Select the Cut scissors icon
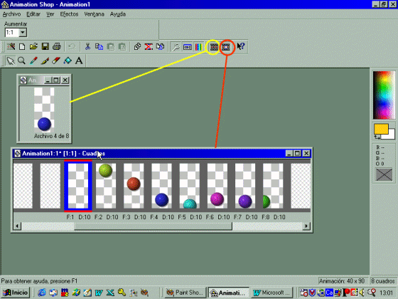This screenshot has width=398, height=299. tap(87, 46)
